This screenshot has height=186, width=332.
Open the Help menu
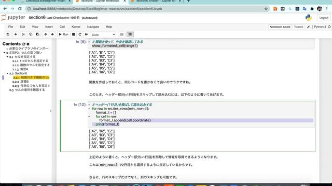(109, 27)
